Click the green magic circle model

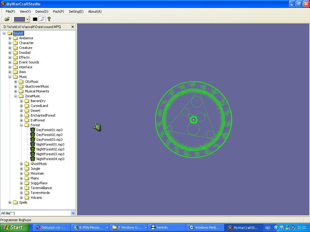point(193,120)
